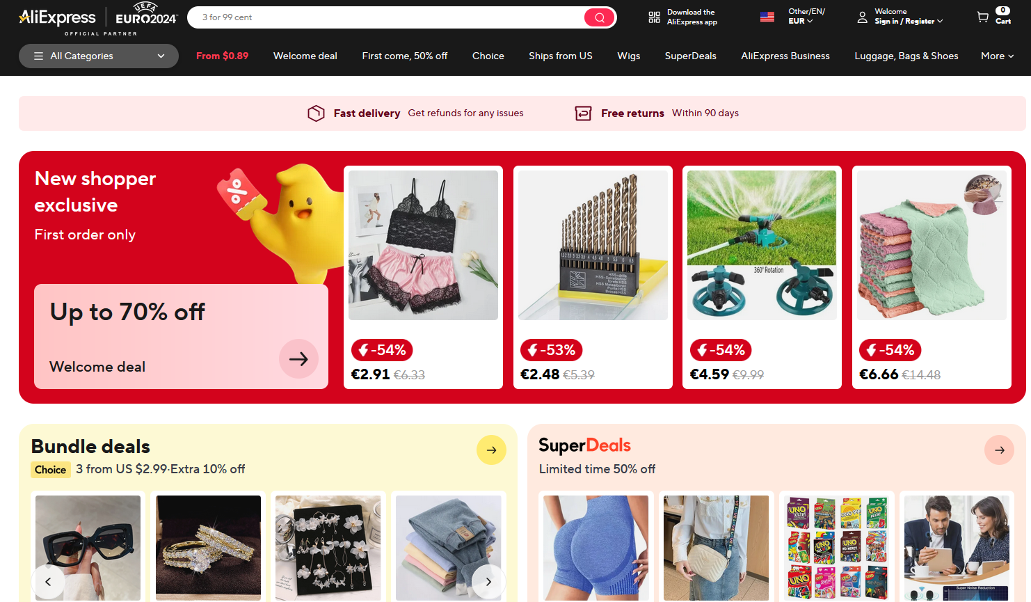Image resolution: width=1031 pixels, height=602 pixels.
Task: Open the lawn sprinkler product thumbnail
Action: point(762,245)
